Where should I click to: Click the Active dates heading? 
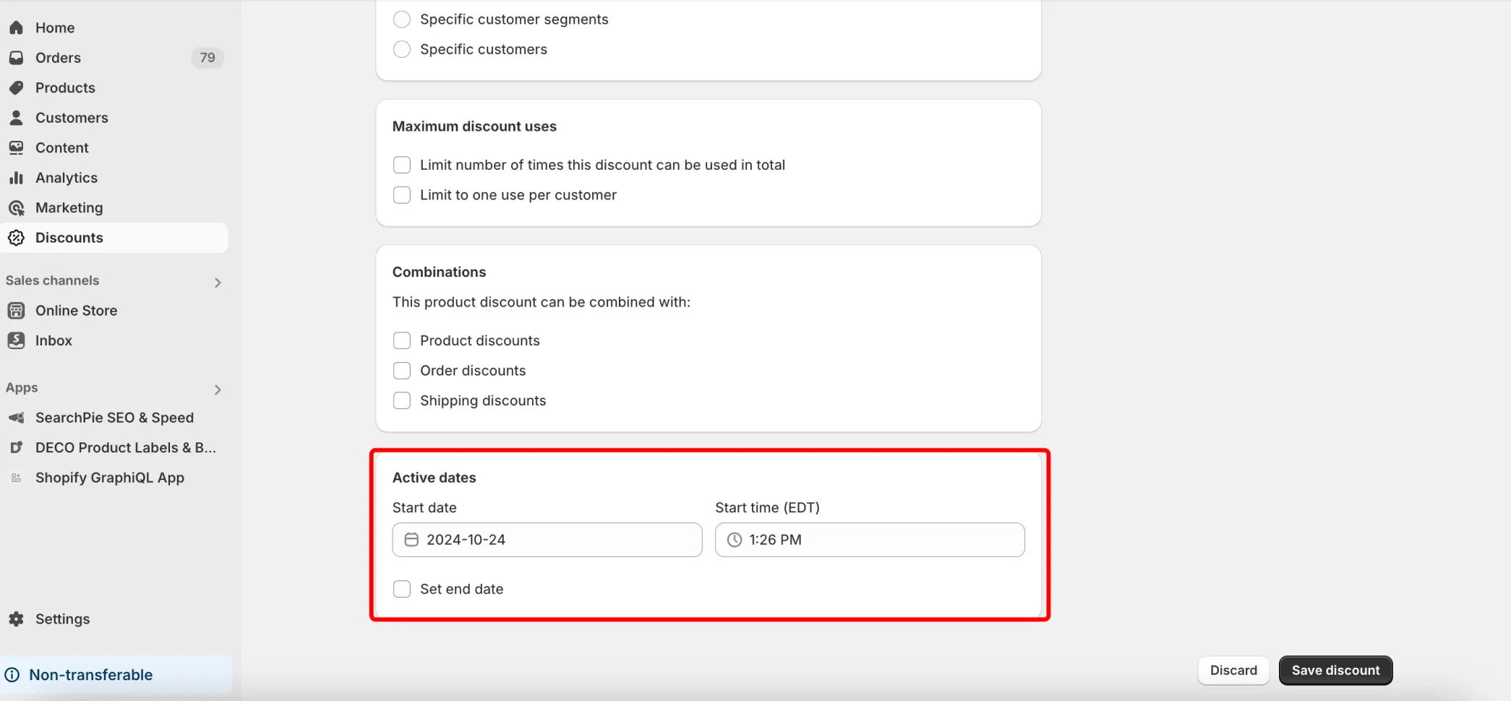click(x=434, y=478)
